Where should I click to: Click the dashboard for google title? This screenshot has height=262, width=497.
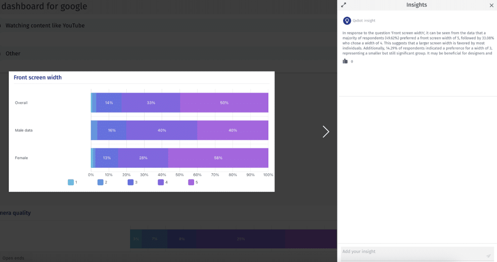coord(44,6)
